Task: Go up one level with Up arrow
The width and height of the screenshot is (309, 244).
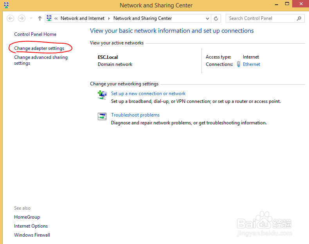Action: pyautogui.click(x=40, y=18)
